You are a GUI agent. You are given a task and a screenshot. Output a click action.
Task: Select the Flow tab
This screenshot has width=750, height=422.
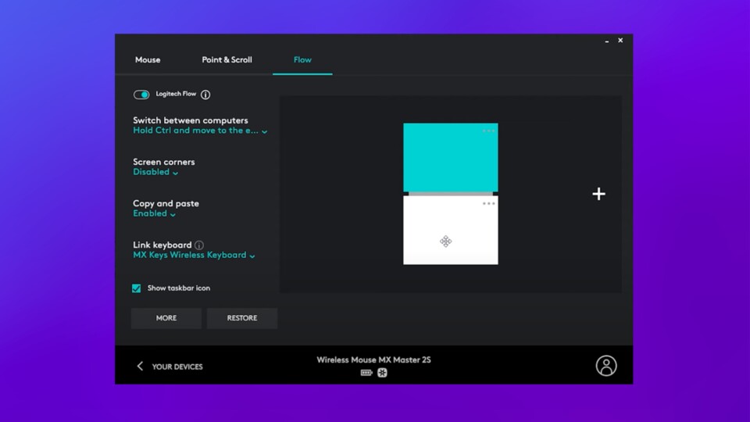302,60
